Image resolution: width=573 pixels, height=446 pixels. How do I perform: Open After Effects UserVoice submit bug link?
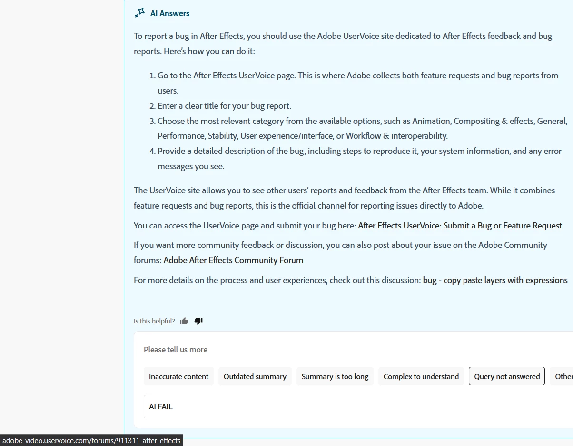pyautogui.click(x=460, y=226)
